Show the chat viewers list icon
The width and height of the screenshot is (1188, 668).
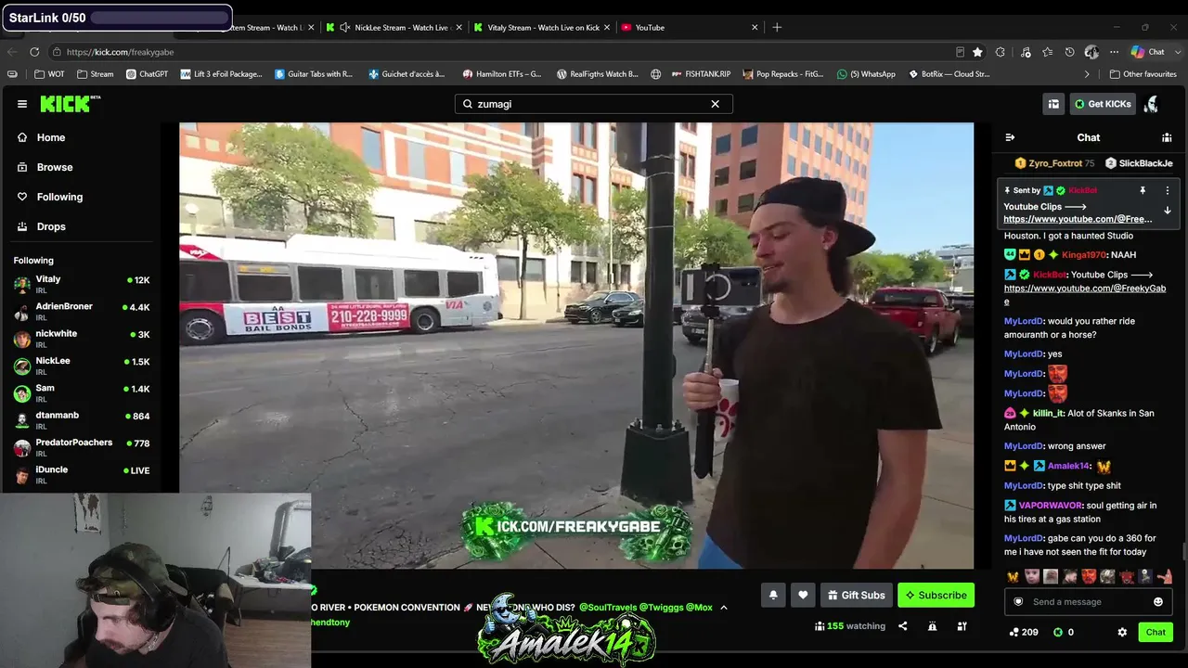click(1167, 137)
